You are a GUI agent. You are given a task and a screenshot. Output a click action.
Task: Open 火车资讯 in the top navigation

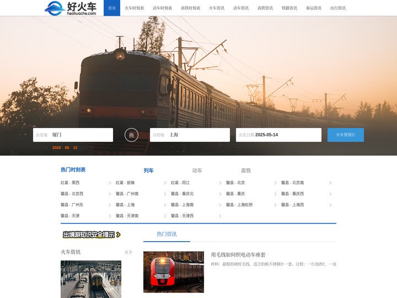tap(217, 8)
